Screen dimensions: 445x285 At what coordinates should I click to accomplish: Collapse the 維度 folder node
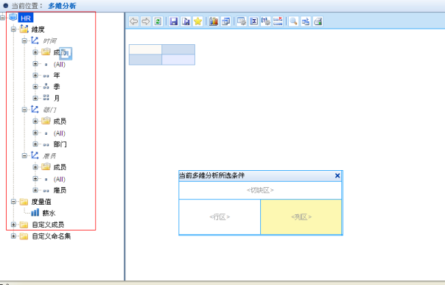[x=13, y=29]
